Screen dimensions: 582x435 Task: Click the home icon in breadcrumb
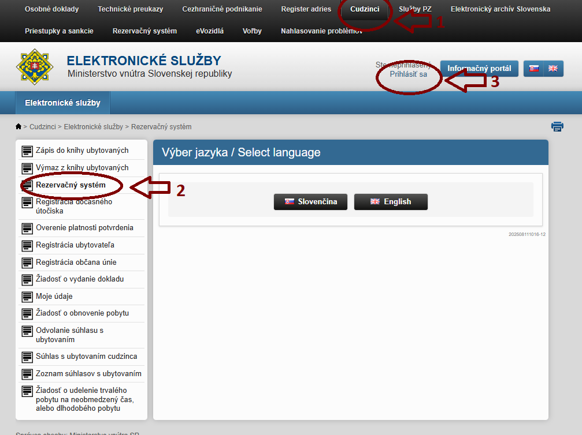point(18,127)
